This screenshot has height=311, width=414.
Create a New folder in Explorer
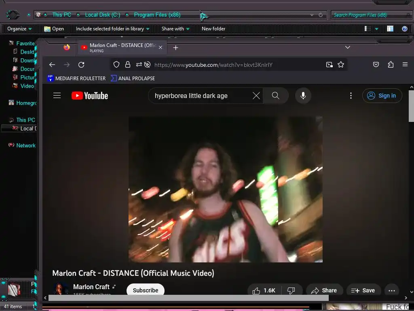pyautogui.click(x=213, y=29)
